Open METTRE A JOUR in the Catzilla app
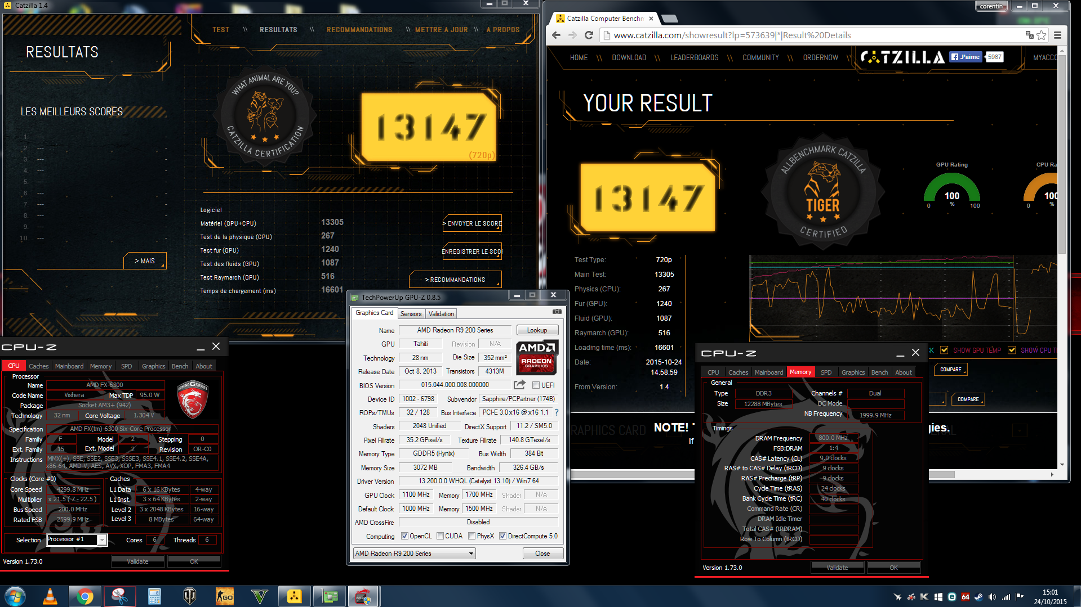 tap(441, 30)
